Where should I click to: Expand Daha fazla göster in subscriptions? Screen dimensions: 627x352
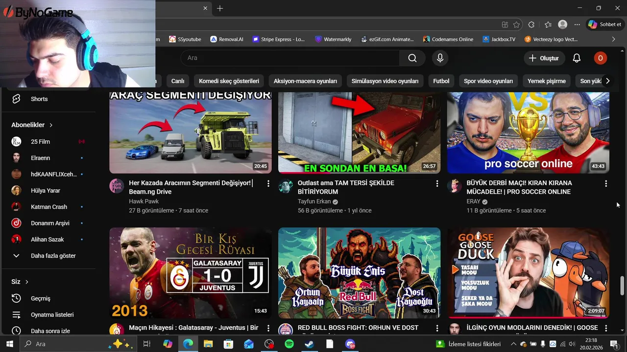44,256
